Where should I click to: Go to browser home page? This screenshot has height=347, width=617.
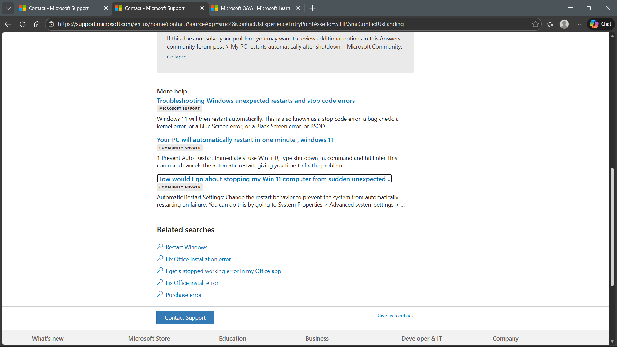(37, 24)
